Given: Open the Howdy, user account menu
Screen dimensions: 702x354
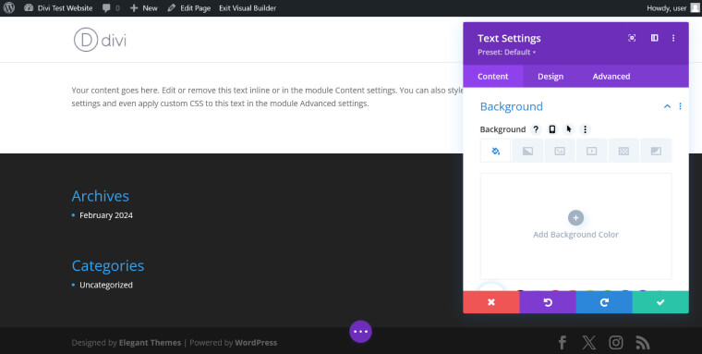Looking at the screenshot, I should click(672, 8).
